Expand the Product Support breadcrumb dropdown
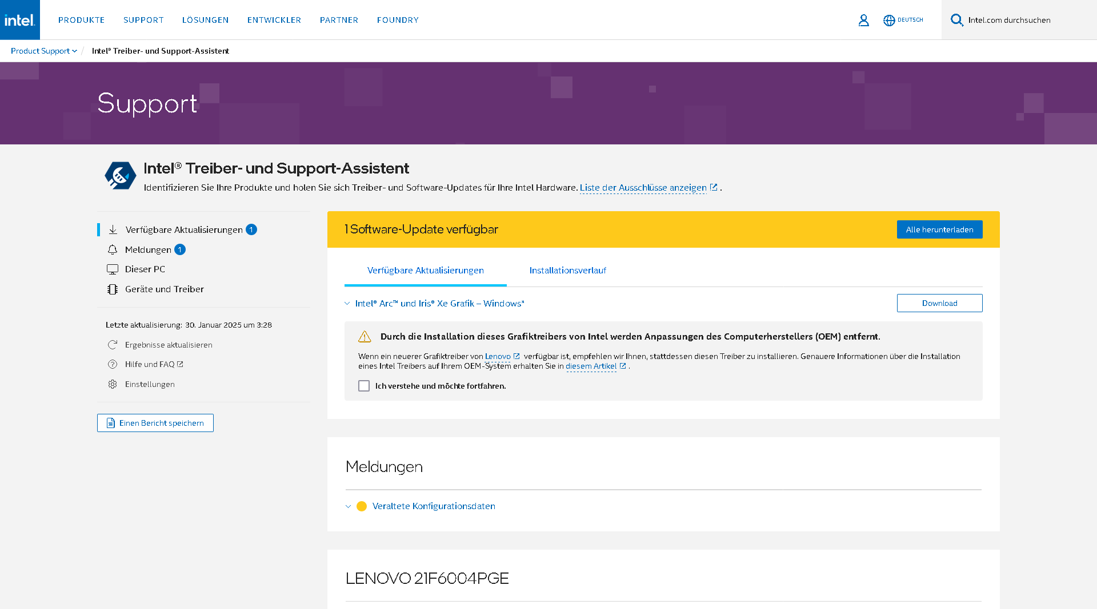This screenshot has width=1097, height=609. click(x=44, y=51)
